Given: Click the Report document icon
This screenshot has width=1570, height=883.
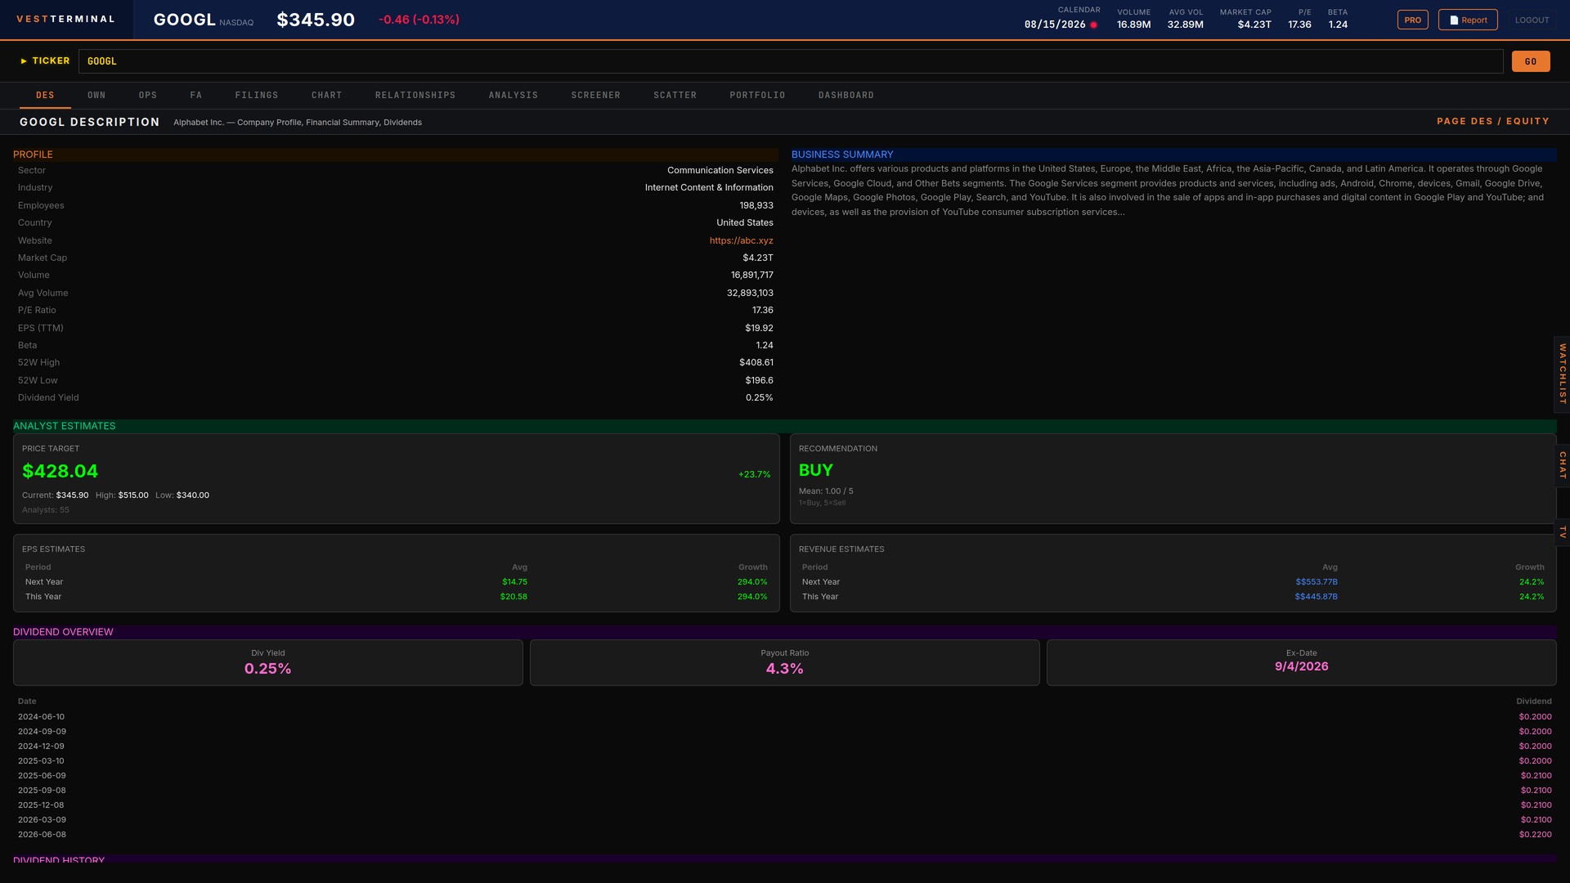Looking at the screenshot, I should coord(1454,20).
